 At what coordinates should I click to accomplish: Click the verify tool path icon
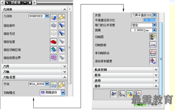[130, 94]
